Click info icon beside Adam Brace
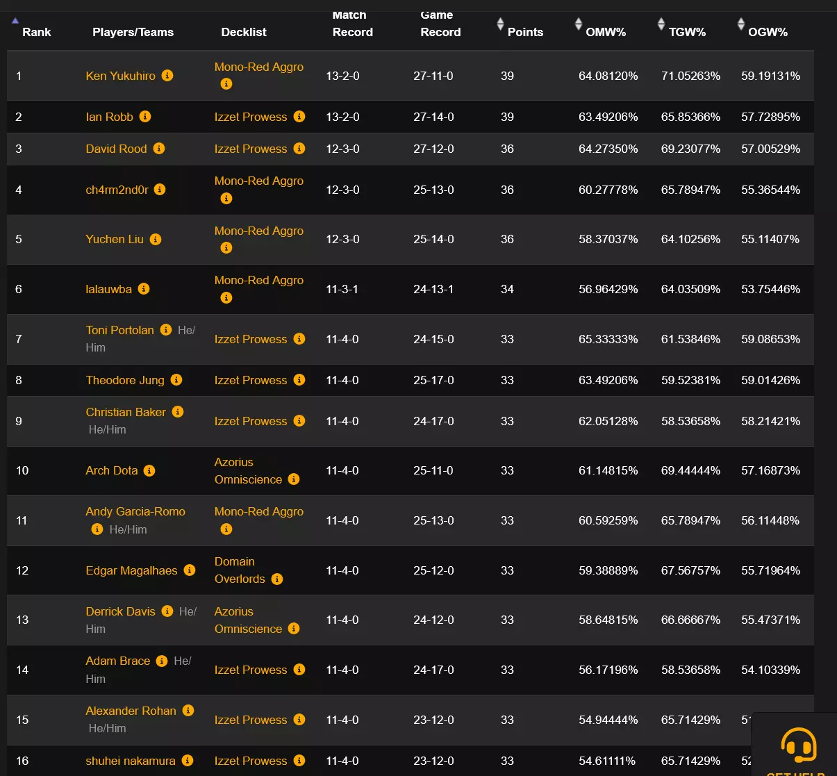 click(162, 661)
